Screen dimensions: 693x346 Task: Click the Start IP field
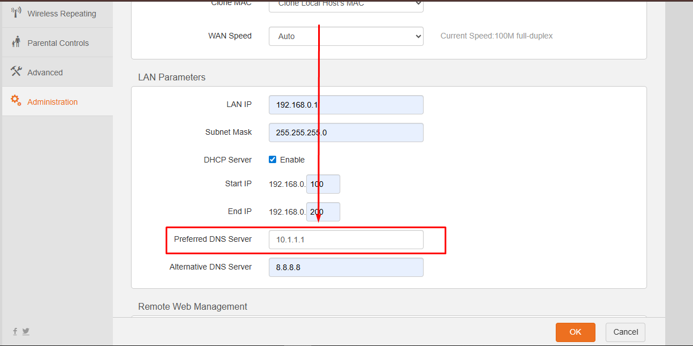(323, 184)
